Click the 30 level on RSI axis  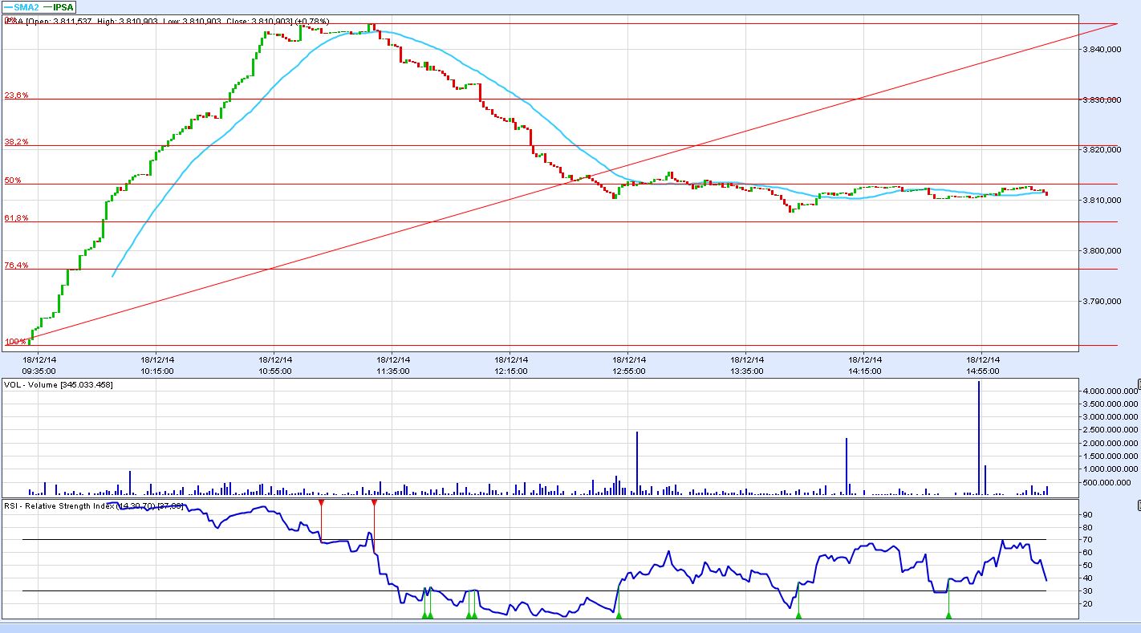(1088, 591)
